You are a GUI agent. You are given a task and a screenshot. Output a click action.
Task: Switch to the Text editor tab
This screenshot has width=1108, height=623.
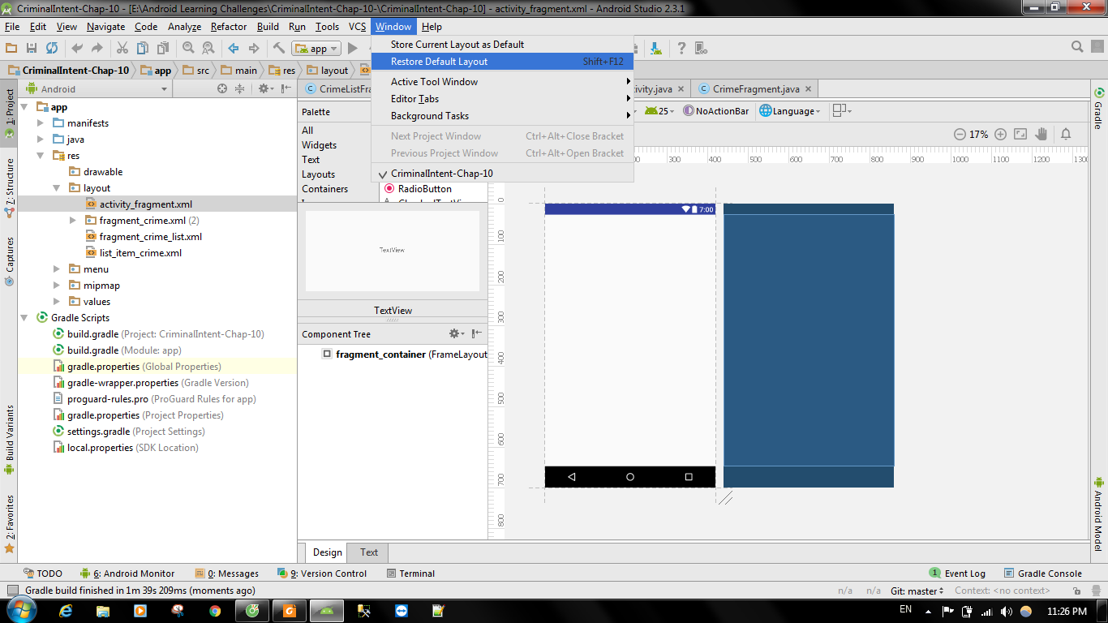pyautogui.click(x=369, y=552)
